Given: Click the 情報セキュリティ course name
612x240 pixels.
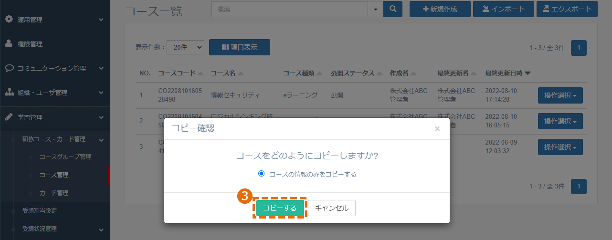Looking at the screenshot, I should pos(235,95).
